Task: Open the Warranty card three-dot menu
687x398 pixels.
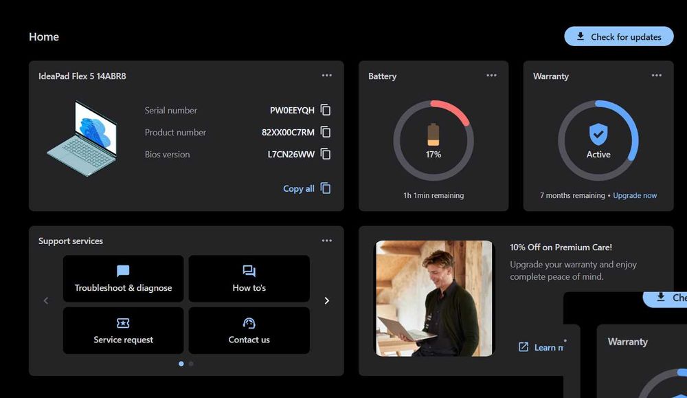Action: [x=656, y=76]
